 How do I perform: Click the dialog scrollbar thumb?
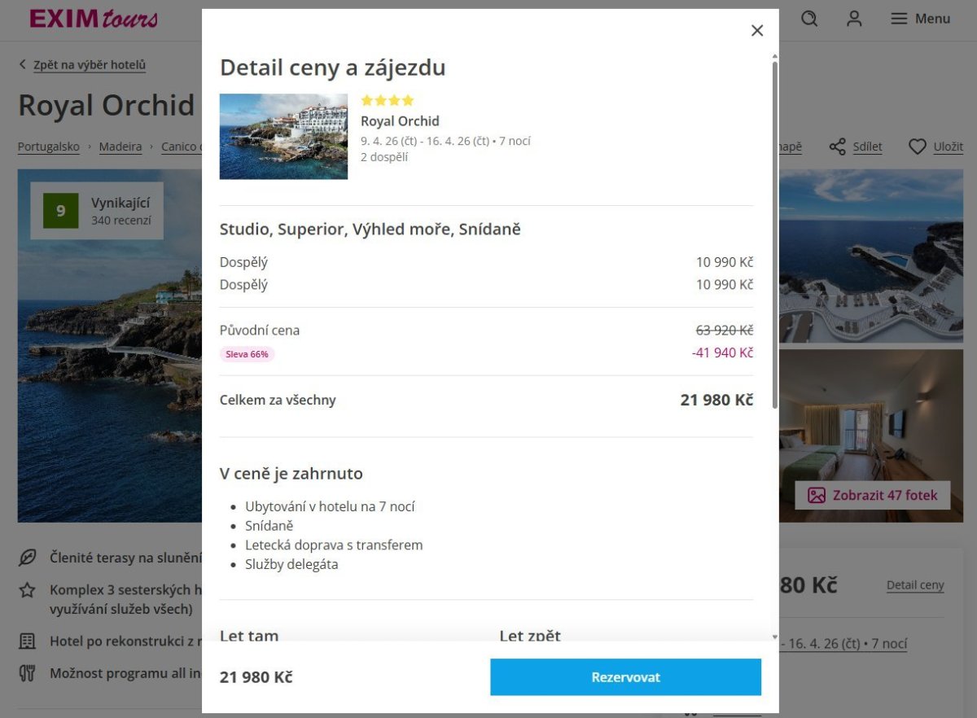[x=775, y=234]
